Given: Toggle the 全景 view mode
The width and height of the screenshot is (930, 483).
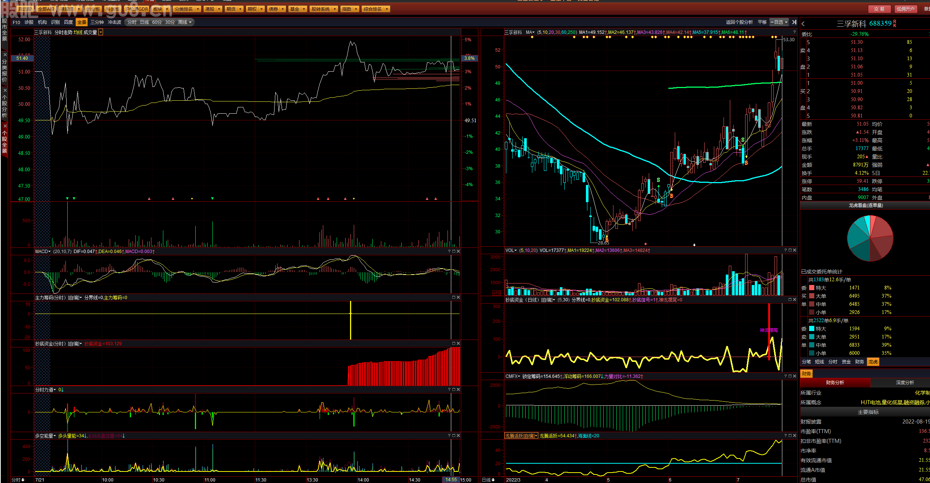Looking at the screenshot, I should click(81, 22).
